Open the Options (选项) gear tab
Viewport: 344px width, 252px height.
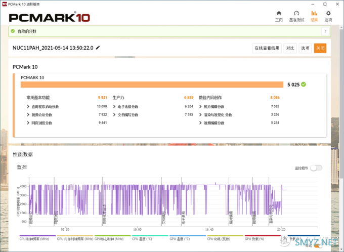click(x=328, y=16)
